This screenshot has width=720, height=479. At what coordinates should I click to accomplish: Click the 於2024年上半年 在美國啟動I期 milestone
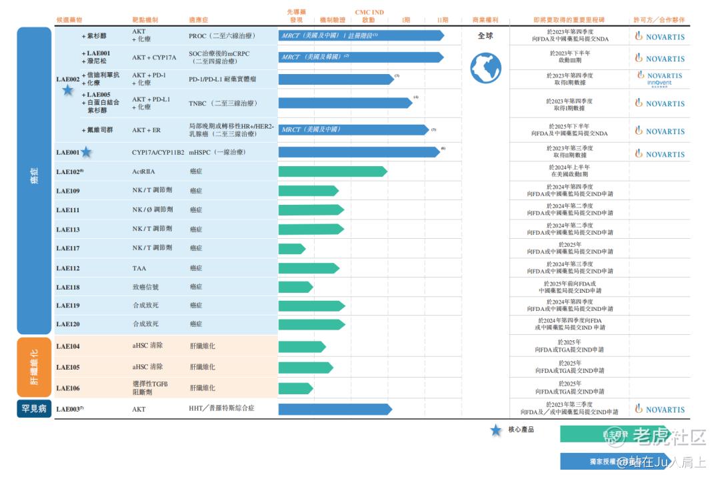click(569, 171)
